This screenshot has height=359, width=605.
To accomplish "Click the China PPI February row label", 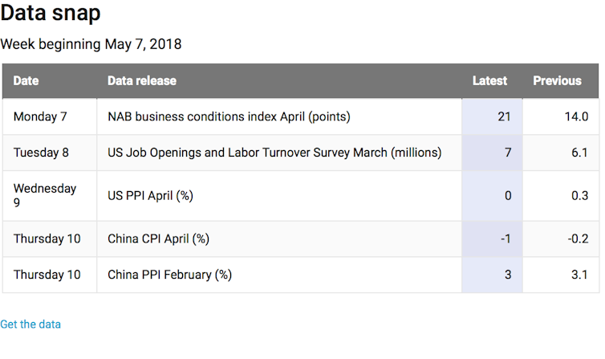I will (x=169, y=275).
